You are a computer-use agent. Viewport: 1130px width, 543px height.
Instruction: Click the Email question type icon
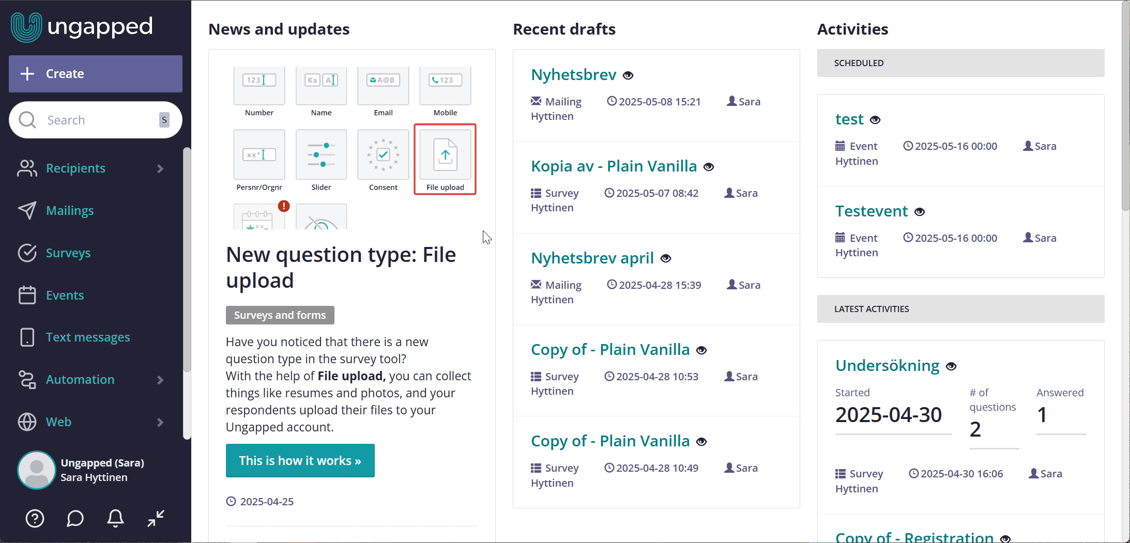click(383, 86)
